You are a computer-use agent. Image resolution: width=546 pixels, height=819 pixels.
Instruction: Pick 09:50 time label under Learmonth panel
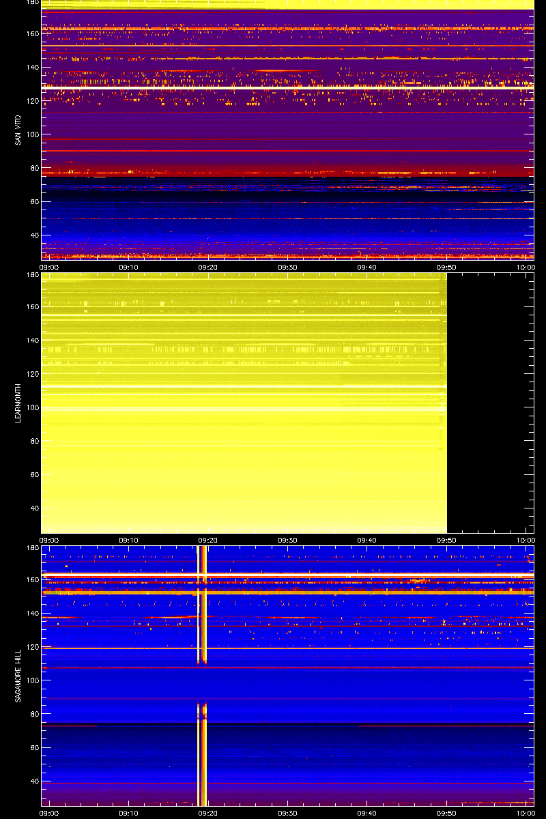(x=446, y=540)
